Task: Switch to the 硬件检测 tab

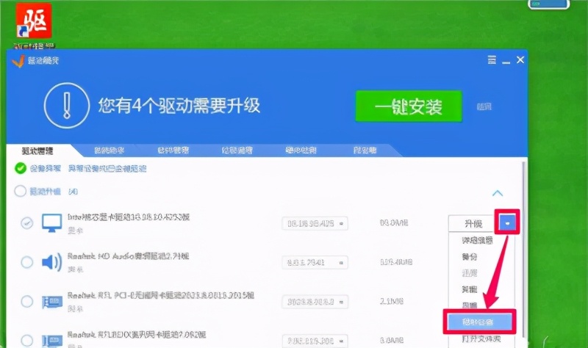Action: [301, 151]
